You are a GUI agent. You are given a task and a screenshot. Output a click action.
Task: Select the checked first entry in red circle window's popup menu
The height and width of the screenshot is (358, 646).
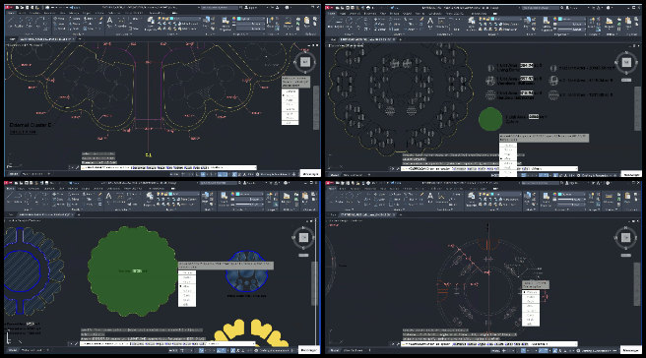pos(531,292)
